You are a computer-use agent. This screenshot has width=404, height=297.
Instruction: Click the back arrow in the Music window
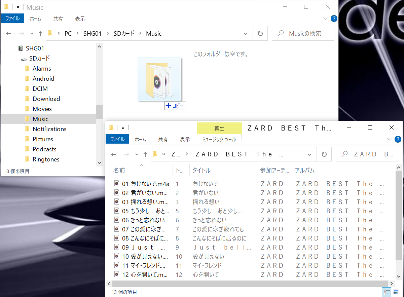pyautogui.click(x=9, y=34)
